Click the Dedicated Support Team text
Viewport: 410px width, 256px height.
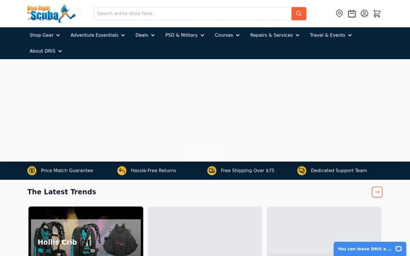(x=339, y=171)
